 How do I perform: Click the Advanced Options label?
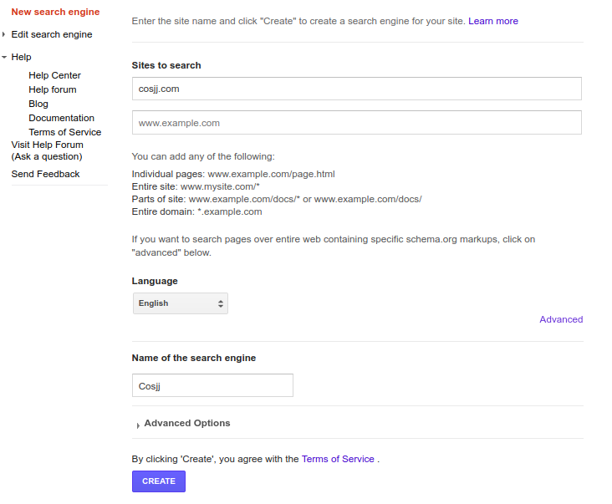[x=187, y=423]
